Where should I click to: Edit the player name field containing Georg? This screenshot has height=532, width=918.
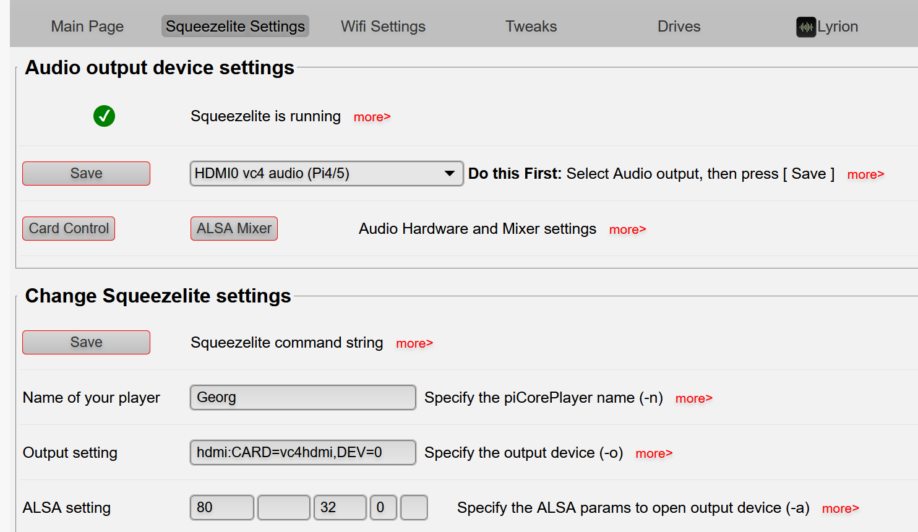pos(303,397)
